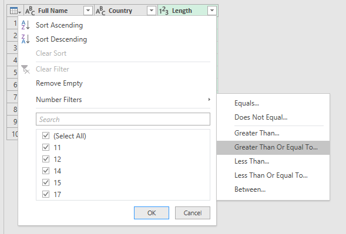Select Greater Than... filter
346x234 pixels.
[273, 133]
